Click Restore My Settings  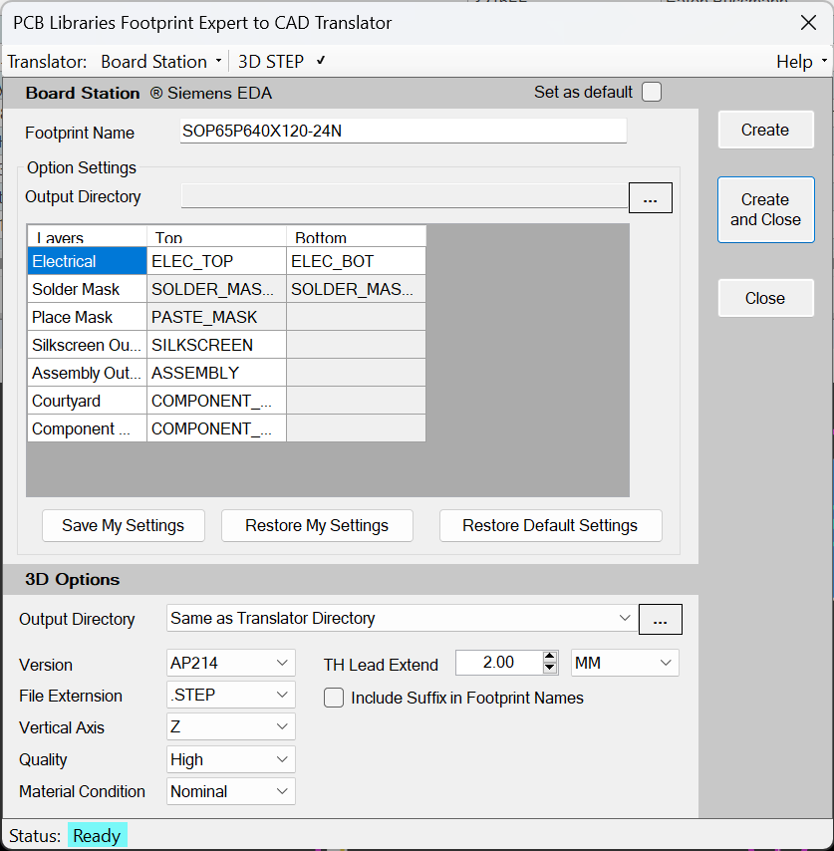pyautogui.click(x=317, y=525)
